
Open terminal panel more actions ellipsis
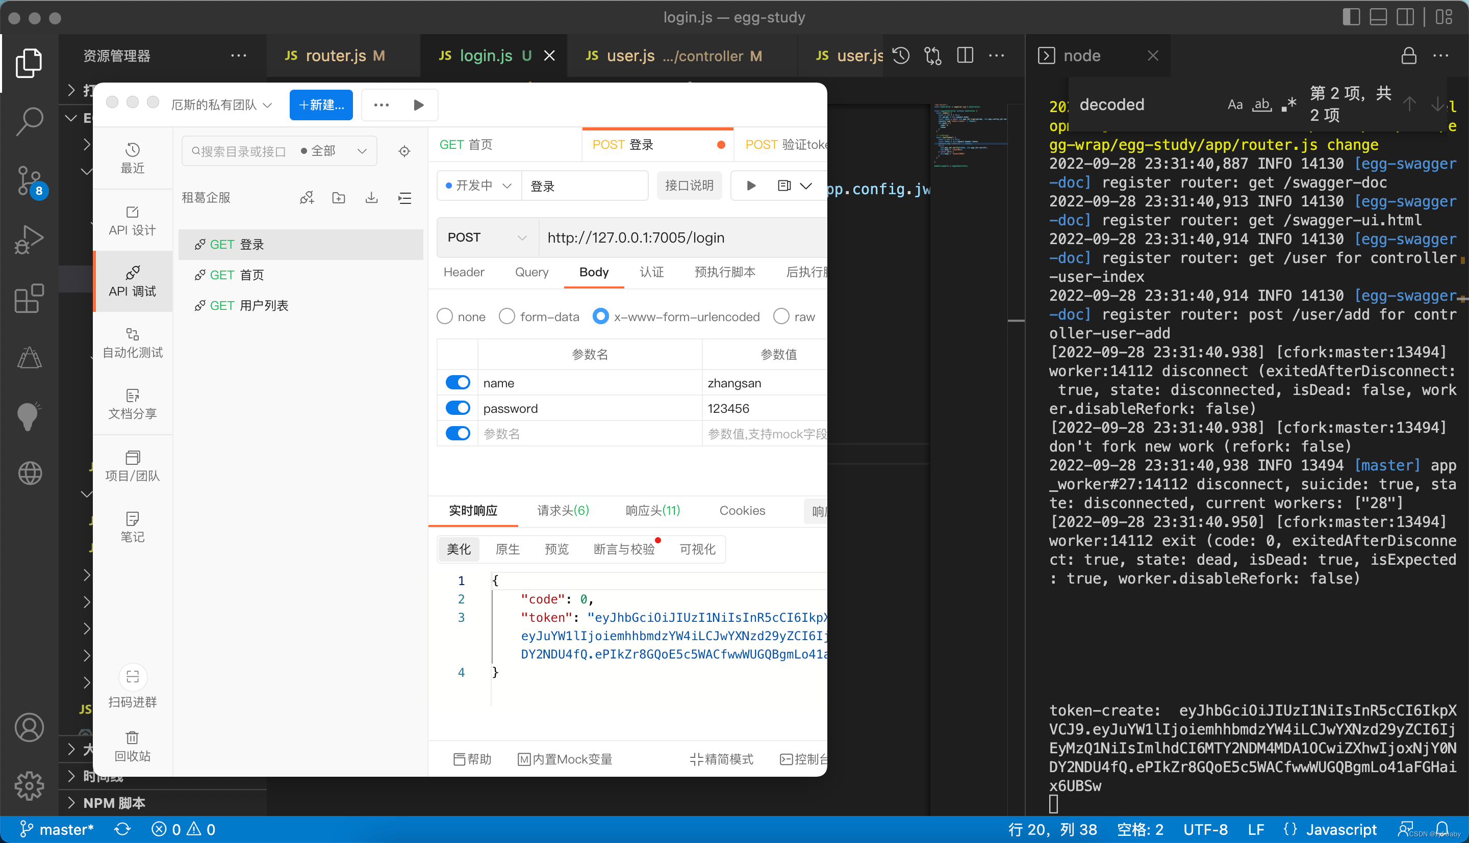coord(1440,56)
